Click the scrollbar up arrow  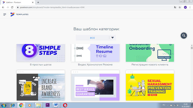(x=191, y=45)
